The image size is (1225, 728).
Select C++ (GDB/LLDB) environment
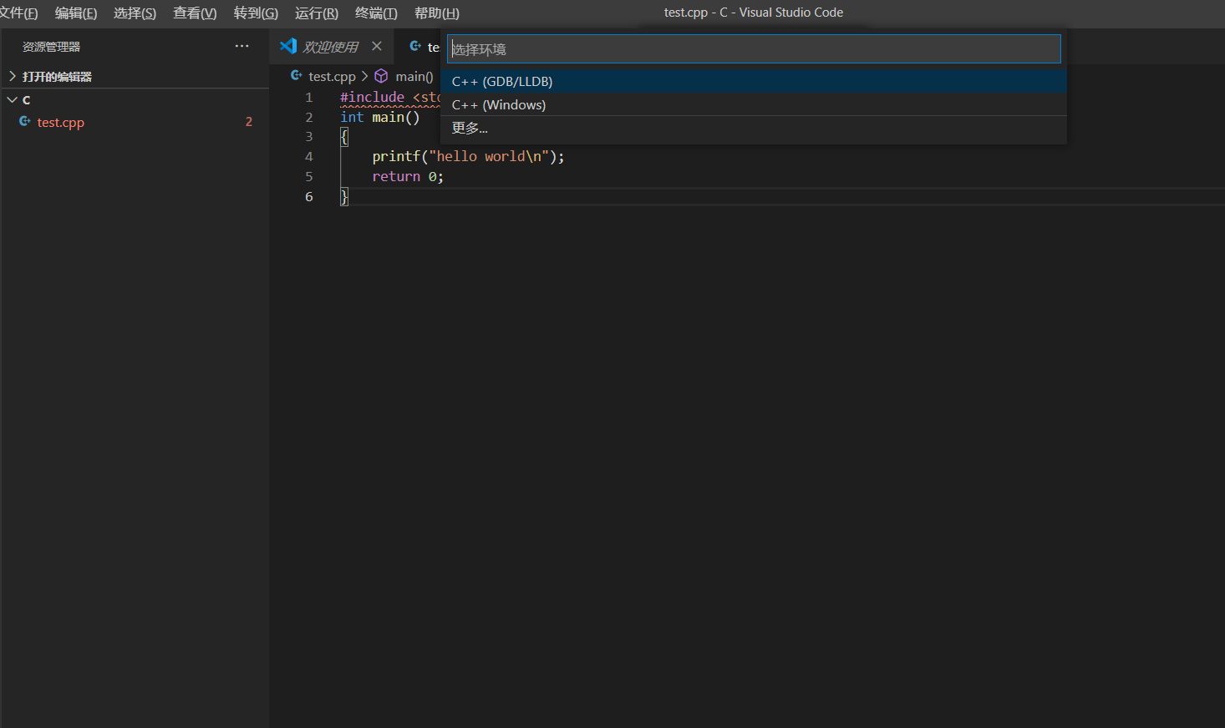point(754,81)
